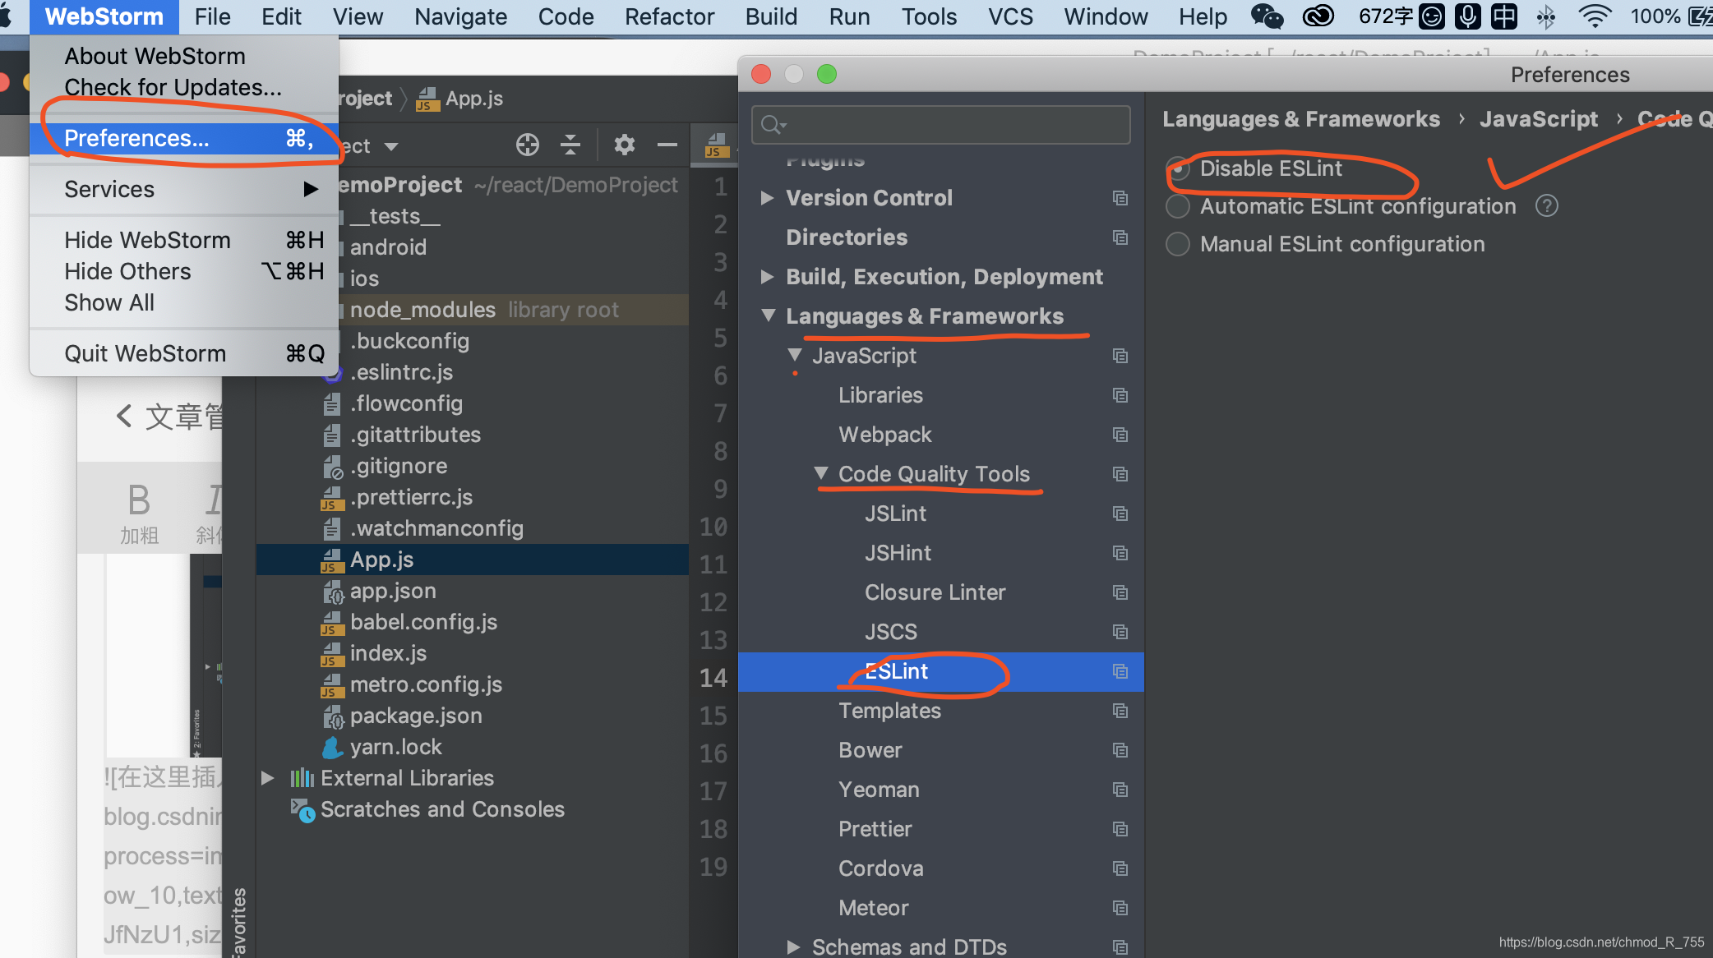
Task: Click the help question mark beside Automatic ESLint
Action: pyautogui.click(x=1546, y=206)
